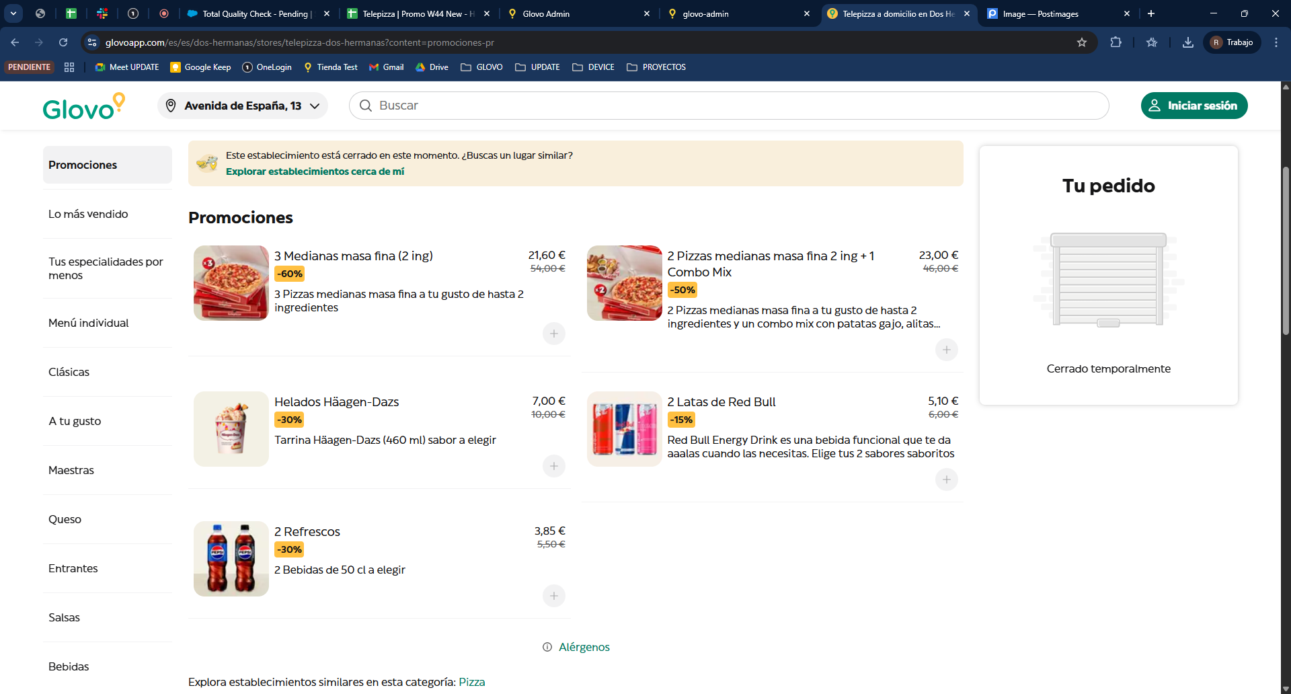Screen dimensions: 1291x694
Task: Open browser downloads icon
Action: click(x=1188, y=42)
